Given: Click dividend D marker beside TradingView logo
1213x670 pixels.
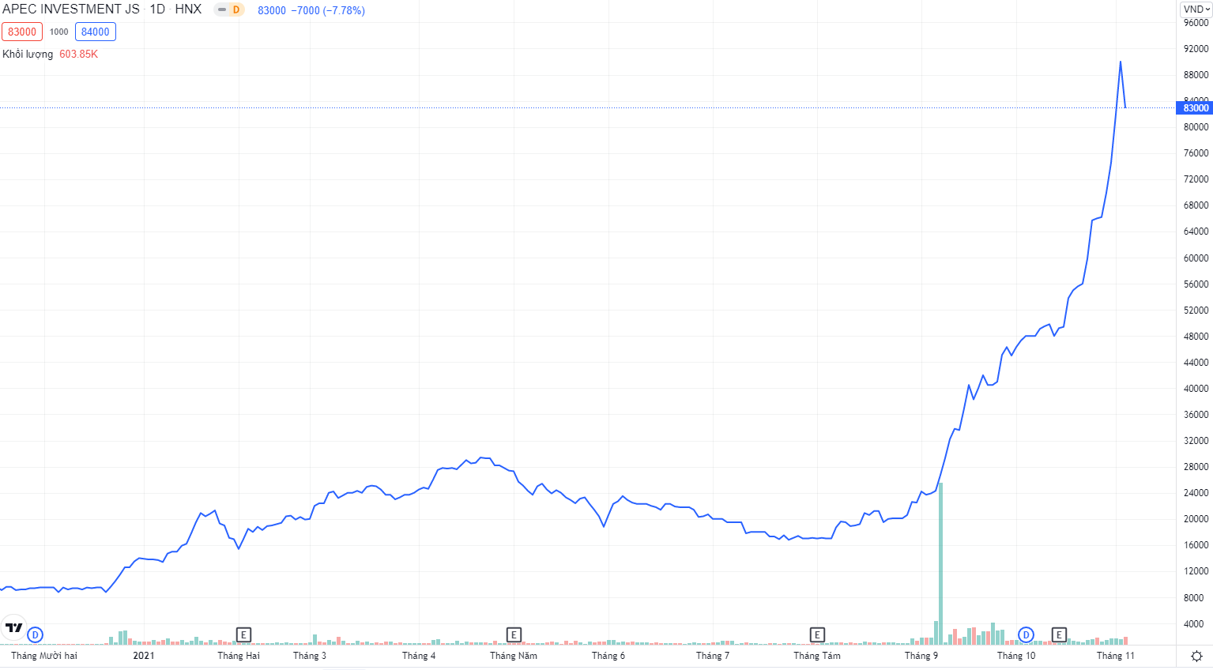Looking at the screenshot, I should tap(35, 634).
